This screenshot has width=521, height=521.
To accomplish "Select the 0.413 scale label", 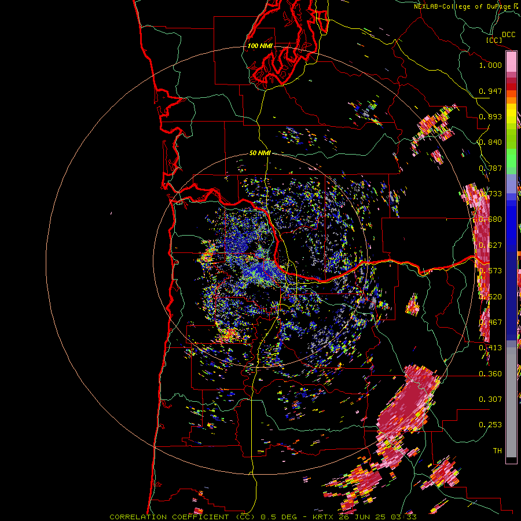I will pyautogui.click(x=490, y=348).
